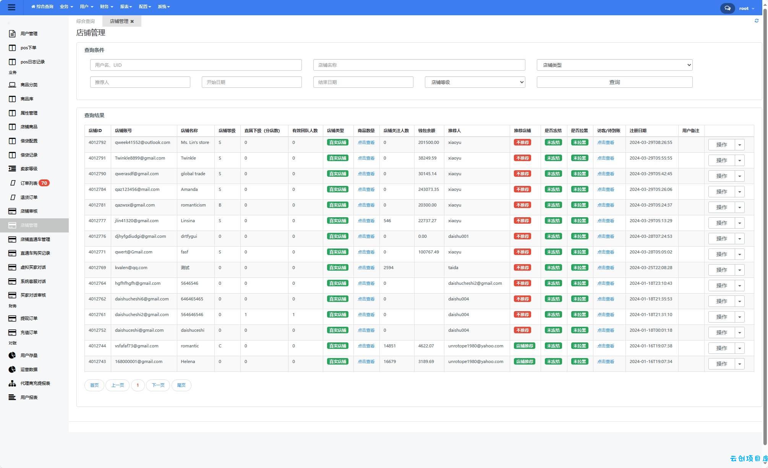Expand the 店铺类型 dropdown
The image size is (768, 468).
pyautogui.click(x=614, y=65)
